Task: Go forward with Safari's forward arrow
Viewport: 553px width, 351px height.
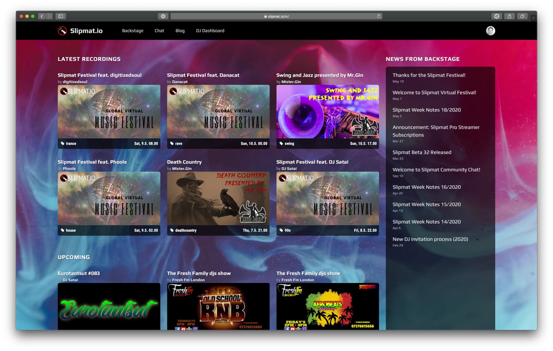Action: 49,16
